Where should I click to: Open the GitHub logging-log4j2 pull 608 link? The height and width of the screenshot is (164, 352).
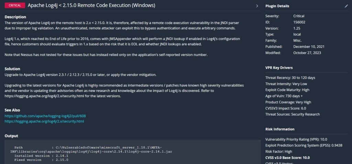(45, 116)
